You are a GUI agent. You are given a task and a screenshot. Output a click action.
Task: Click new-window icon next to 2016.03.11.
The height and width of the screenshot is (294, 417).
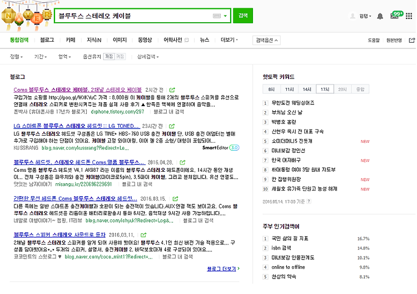coord(143,235)
